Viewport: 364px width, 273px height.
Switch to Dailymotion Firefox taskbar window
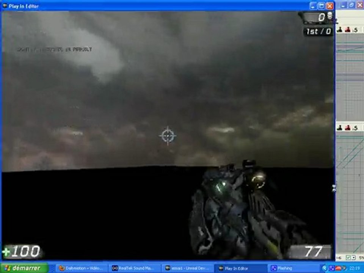click(82, 268)
